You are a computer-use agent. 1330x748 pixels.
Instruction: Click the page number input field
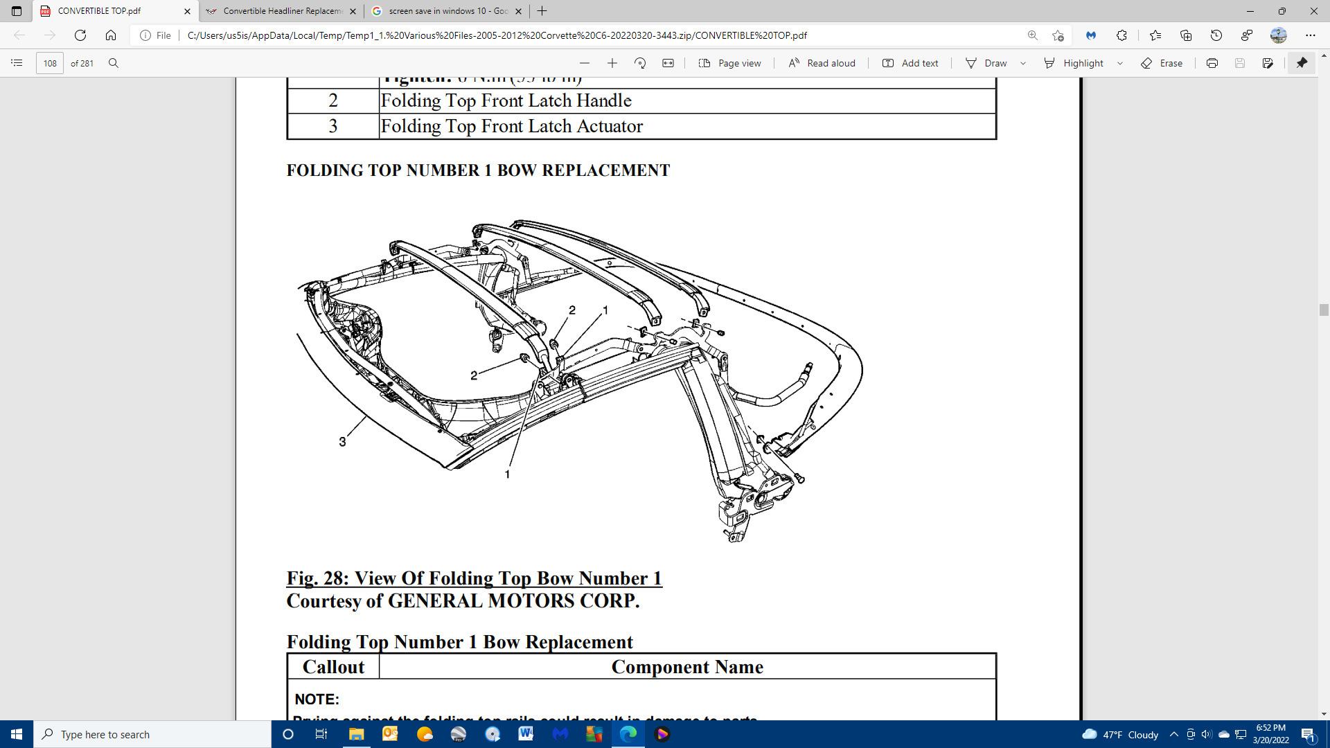click(50, 63)
